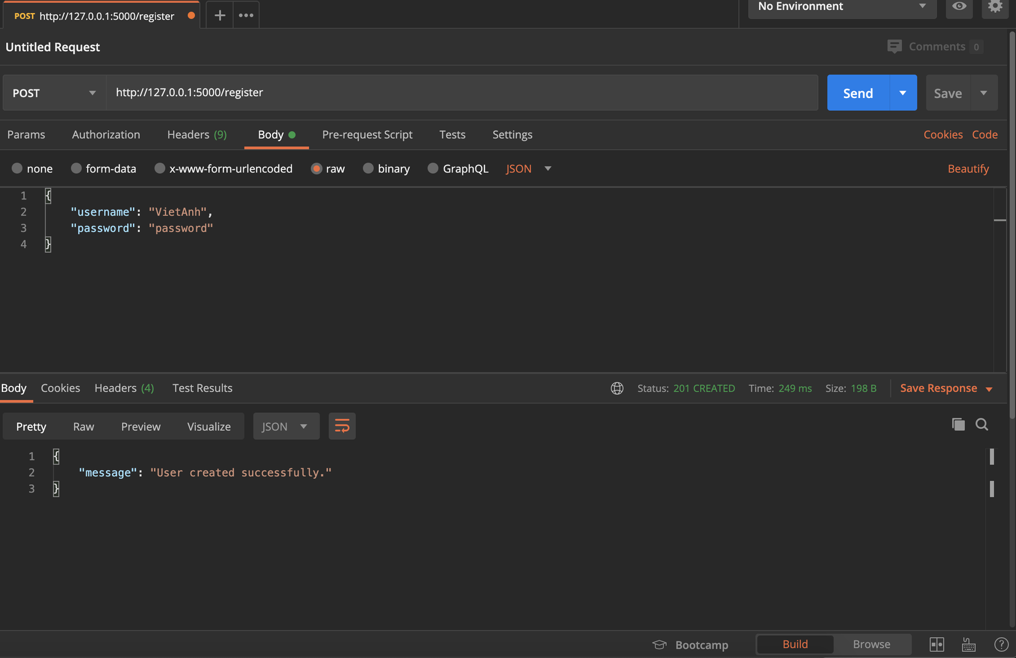Search within the response body

(x=982, y=424)
